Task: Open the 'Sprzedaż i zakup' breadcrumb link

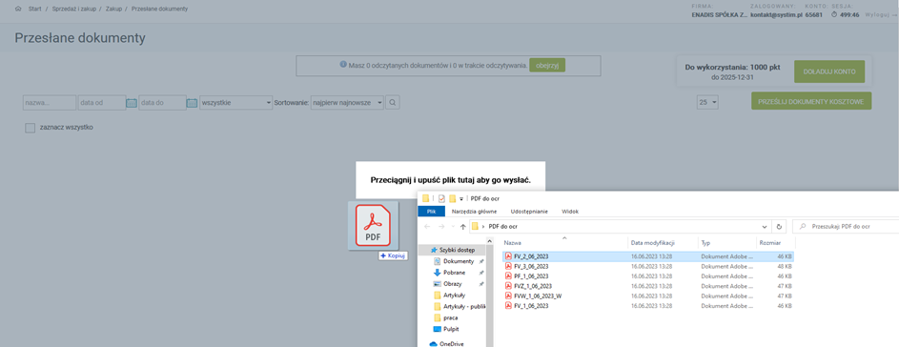Action: tap(74, 10)
